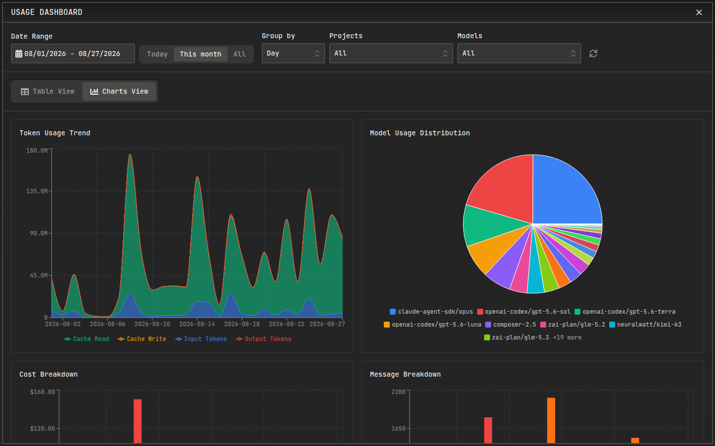
Task: Click the "Model Usage Distribution" title
Action: [x=420, y=133]
